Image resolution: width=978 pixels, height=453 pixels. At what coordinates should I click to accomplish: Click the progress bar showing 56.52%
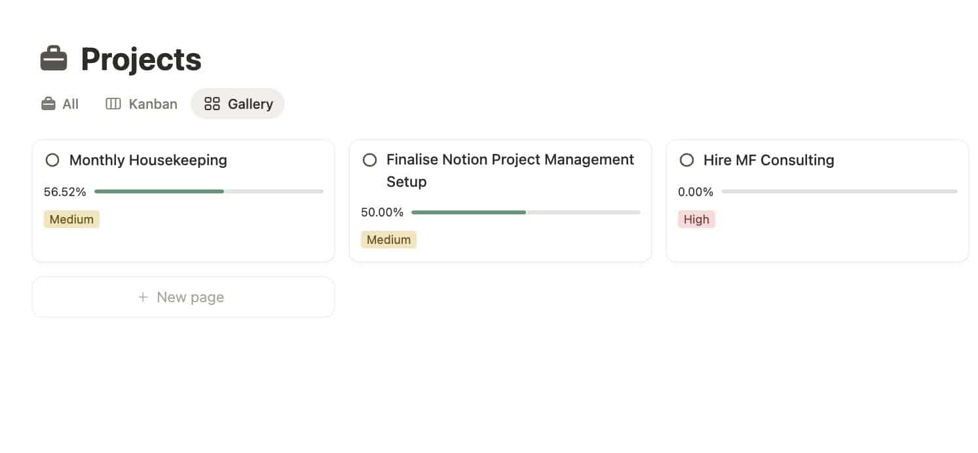(208, 191)
